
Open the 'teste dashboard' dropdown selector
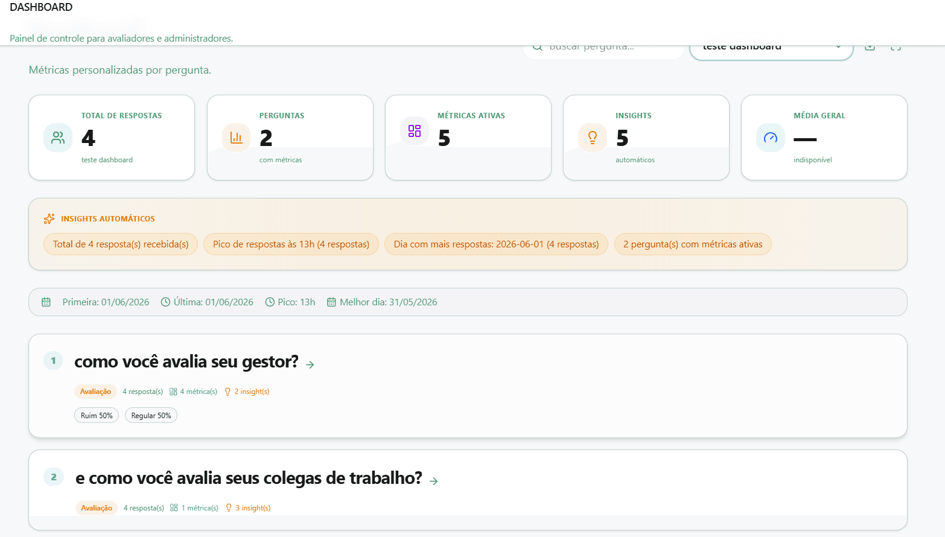click(771, 49)
